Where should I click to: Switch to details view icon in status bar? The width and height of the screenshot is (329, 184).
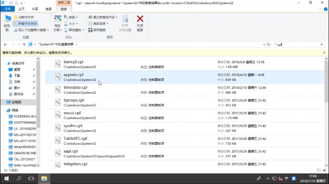pos(319,170)
